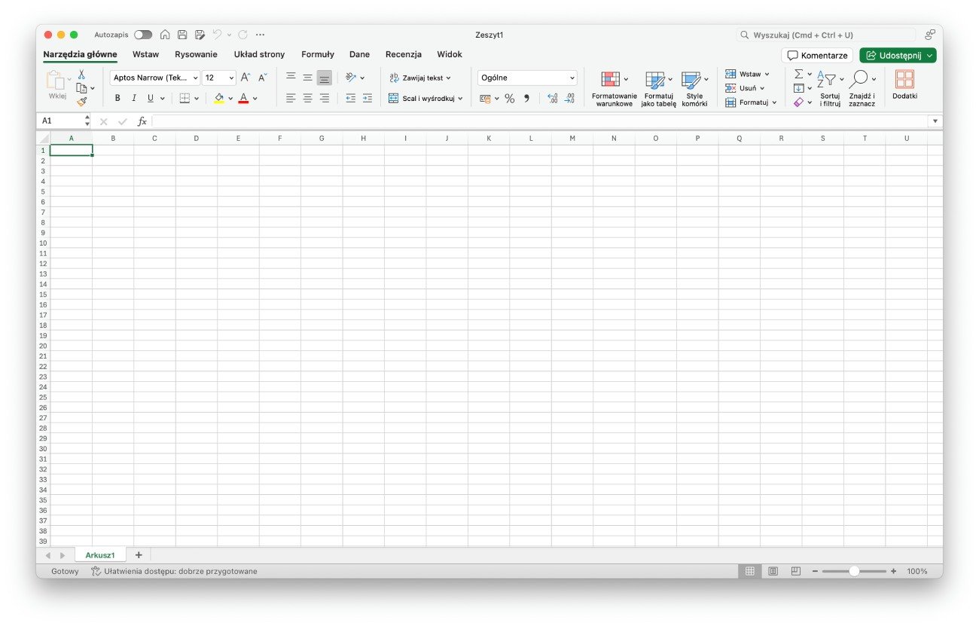Image resolution: width=979 pixels, height=626 pixels.
Task: Switch to Page Layout view
Action: [773, 571]
